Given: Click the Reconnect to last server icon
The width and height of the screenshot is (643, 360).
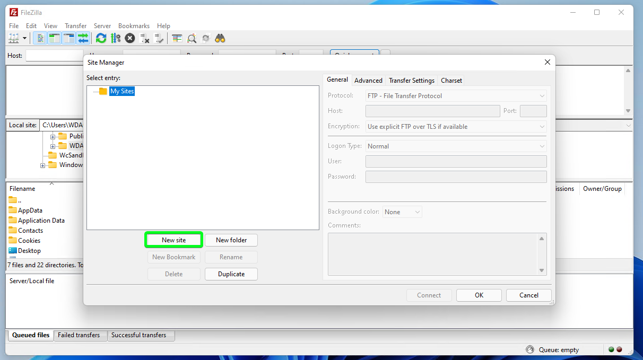Looking at the screenshot, I should (x=159, y=38).
